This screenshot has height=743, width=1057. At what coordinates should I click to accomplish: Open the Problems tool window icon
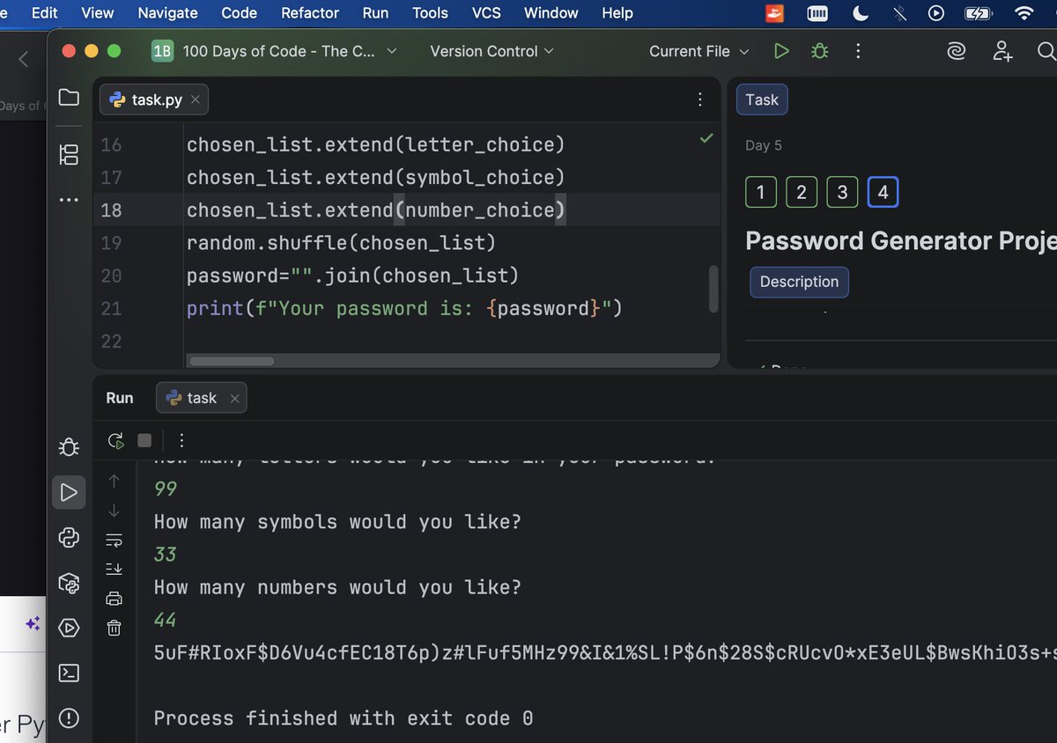point(69,718)
